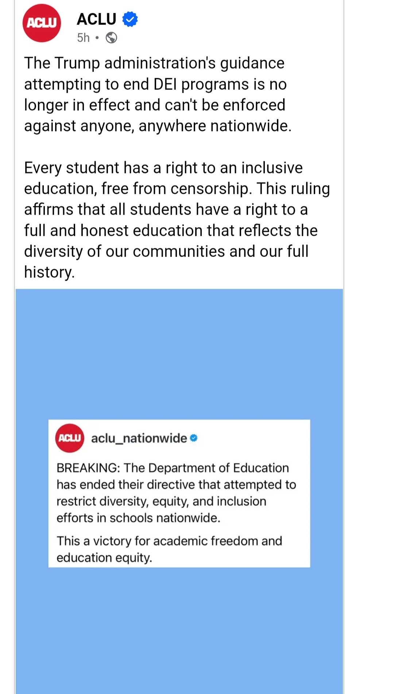The image size is (394, 694).
Task: Open the post's 5h timestamp
Action: pos(83,38)
